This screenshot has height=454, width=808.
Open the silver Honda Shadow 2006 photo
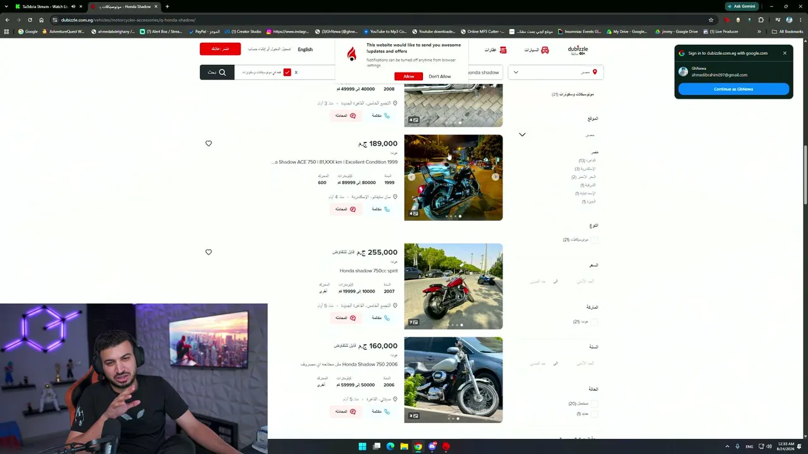coord(453,380)
